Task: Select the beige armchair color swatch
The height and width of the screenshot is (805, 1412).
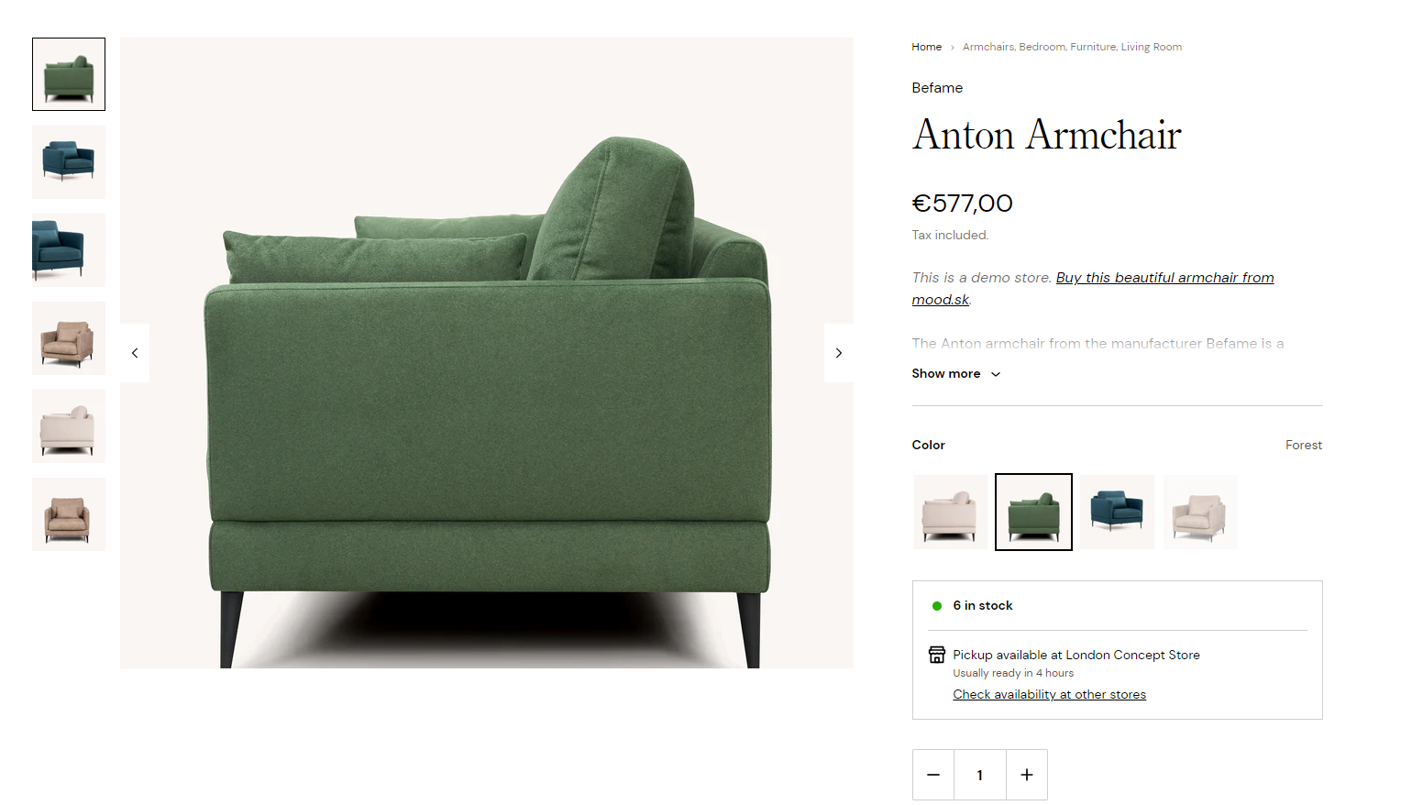Action: click(1200, 512)
